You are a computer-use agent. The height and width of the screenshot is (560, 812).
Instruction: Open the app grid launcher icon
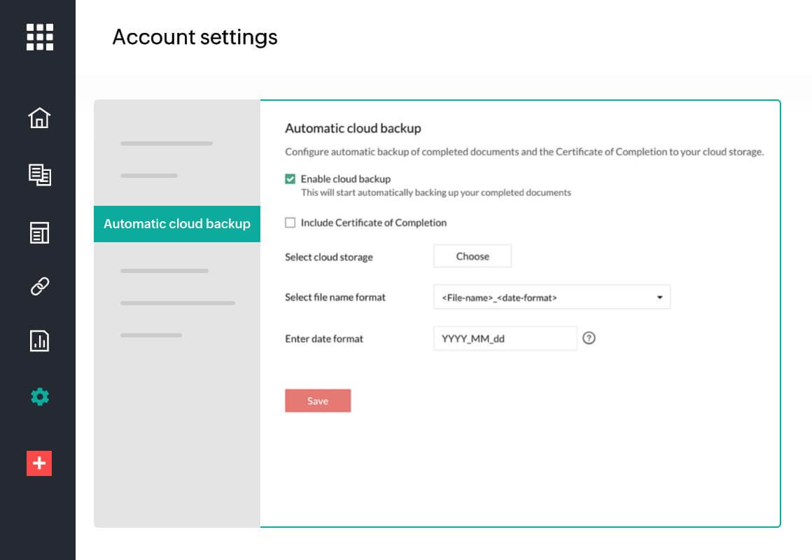point(40,37)
